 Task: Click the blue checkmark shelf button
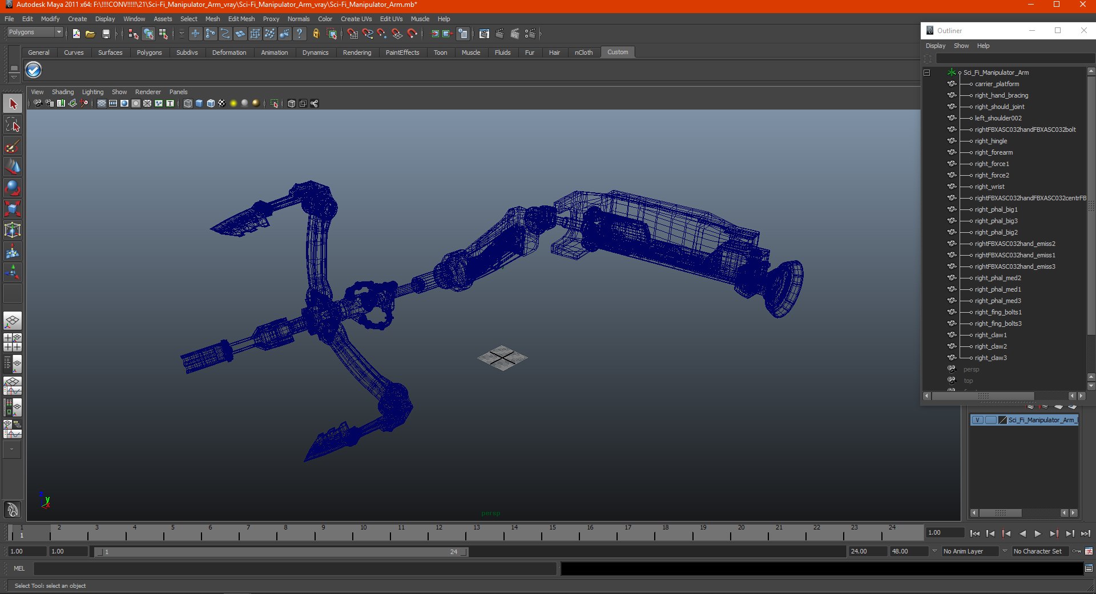(34, 70)
